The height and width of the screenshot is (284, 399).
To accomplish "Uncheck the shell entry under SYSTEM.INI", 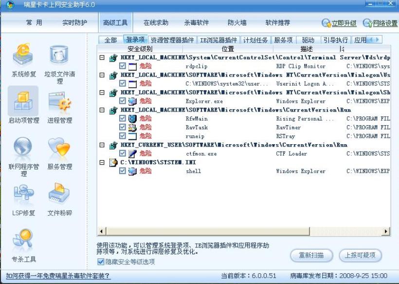I will click(123, 170).
